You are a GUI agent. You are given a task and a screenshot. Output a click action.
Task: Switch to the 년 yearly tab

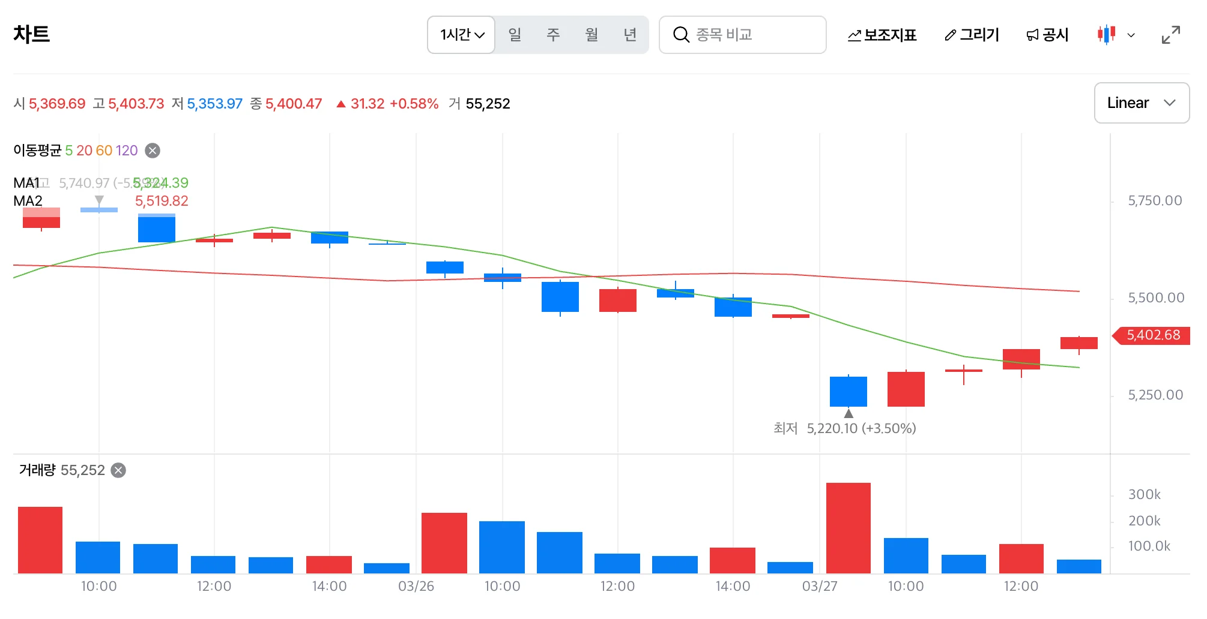tap(630, 35)
